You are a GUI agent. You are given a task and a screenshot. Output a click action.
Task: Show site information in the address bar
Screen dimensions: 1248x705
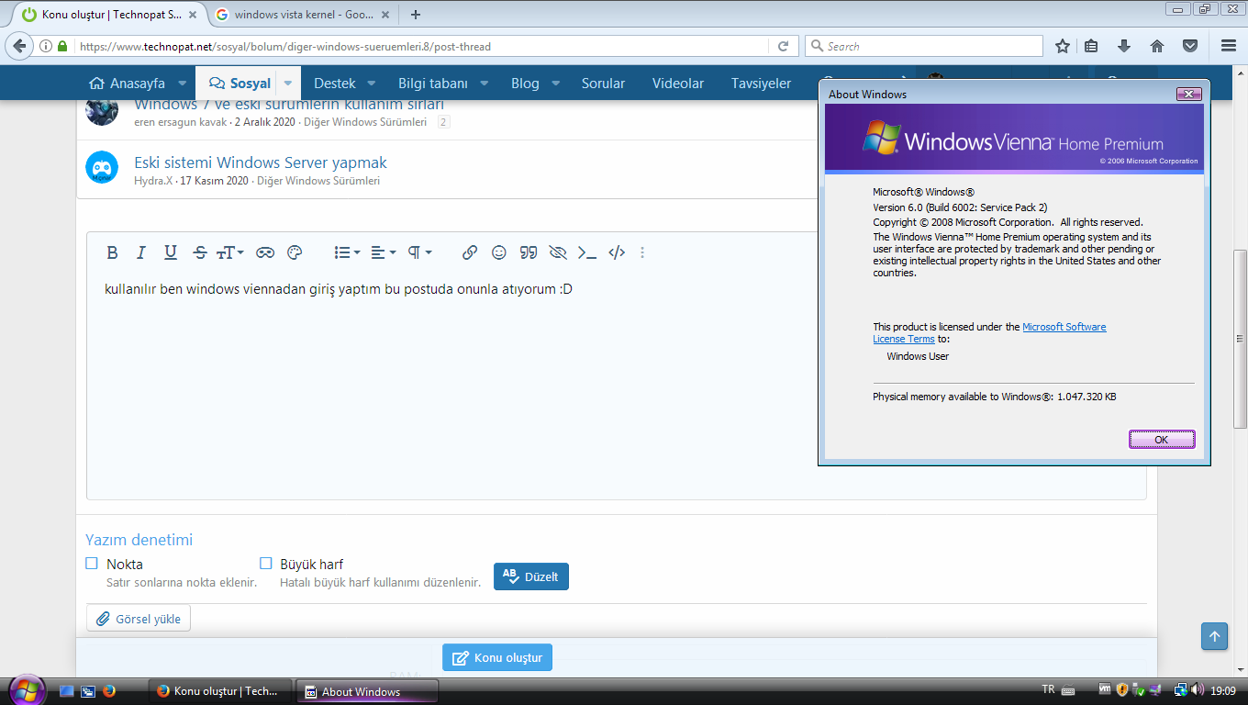pos(46,46)
